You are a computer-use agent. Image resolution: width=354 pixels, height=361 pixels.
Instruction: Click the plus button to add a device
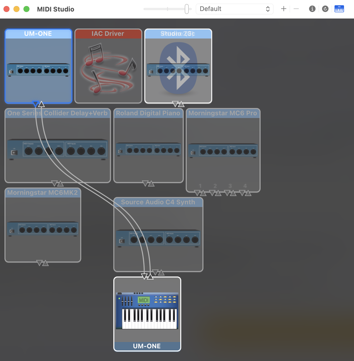click(x=284, y=9)
